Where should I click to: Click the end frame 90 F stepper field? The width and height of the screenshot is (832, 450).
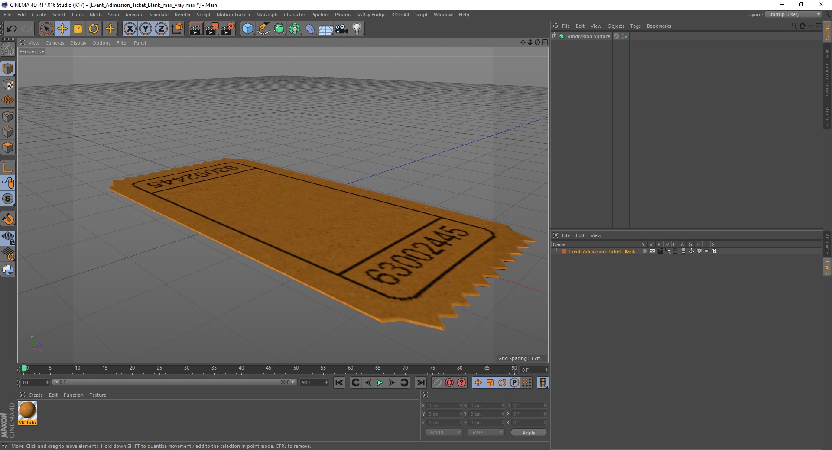coord(315,382)
